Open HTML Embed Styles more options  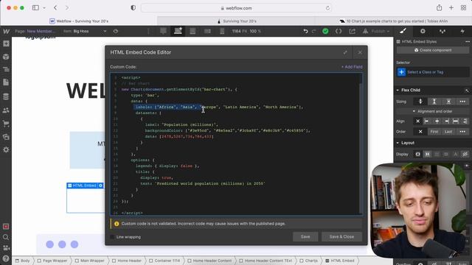[467, 42]
